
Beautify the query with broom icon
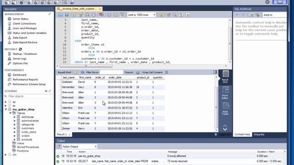(x=169, y=15)
